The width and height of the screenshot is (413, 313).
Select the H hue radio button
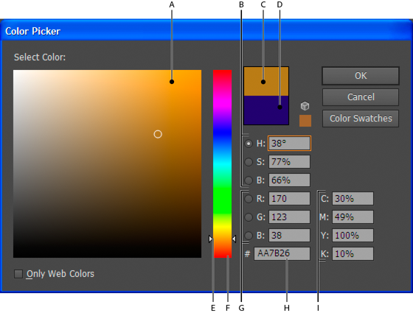249,144
